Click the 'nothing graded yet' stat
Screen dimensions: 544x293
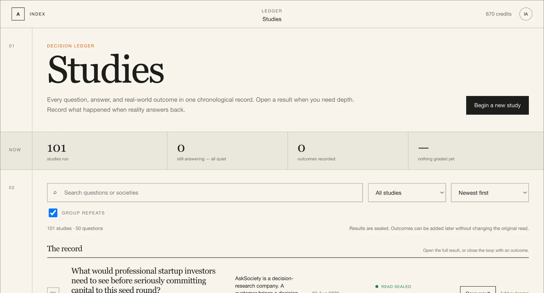click(476, 151)
